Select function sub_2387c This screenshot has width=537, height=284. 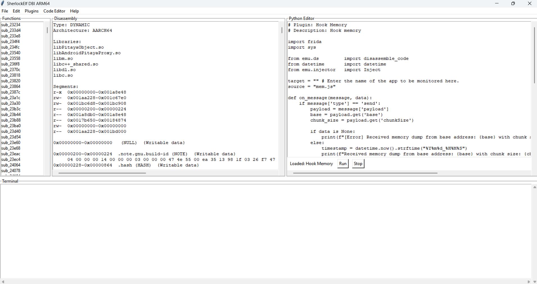tap(11, 92)
